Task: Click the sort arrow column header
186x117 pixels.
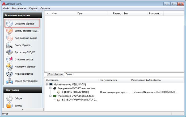Action: point(48,14)
